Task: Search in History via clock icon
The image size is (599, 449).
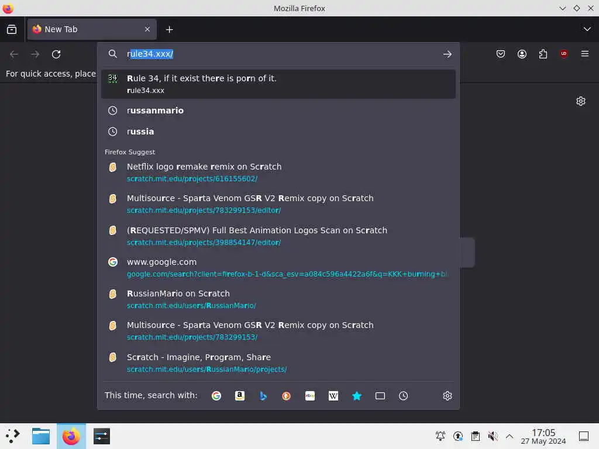Action: [404, 396]
